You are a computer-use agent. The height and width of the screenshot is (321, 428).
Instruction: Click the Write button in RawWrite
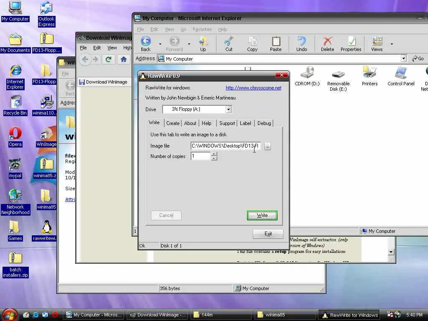coord(262,215)
